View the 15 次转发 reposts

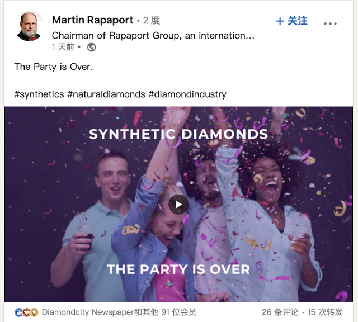pyautogui.click(x=325, y=312)
